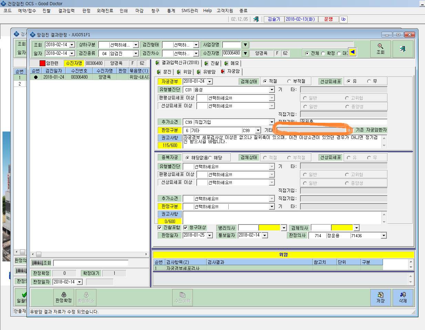
Task: Uncheck the 진찰포함 checkbox
Action: click(x=159, y=228)
